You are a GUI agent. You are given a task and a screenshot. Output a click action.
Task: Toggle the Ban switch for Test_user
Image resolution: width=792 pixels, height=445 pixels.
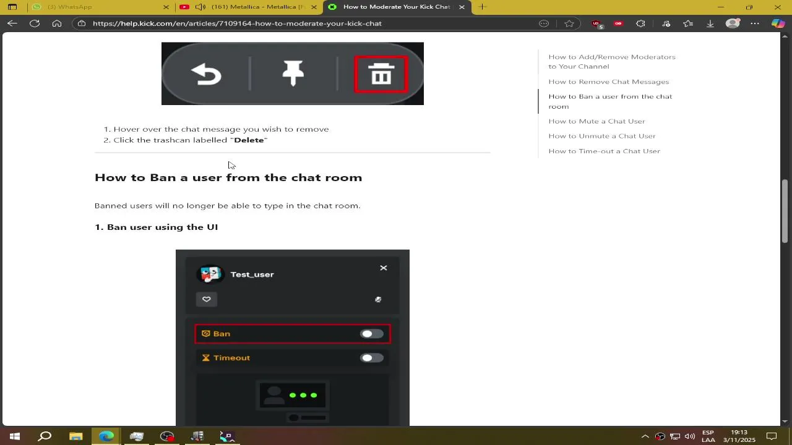tap(371, 334)
